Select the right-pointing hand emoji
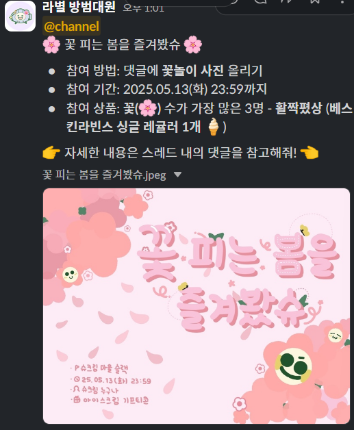The height and width of the screenshot is (430, 354). coord(51,153)
